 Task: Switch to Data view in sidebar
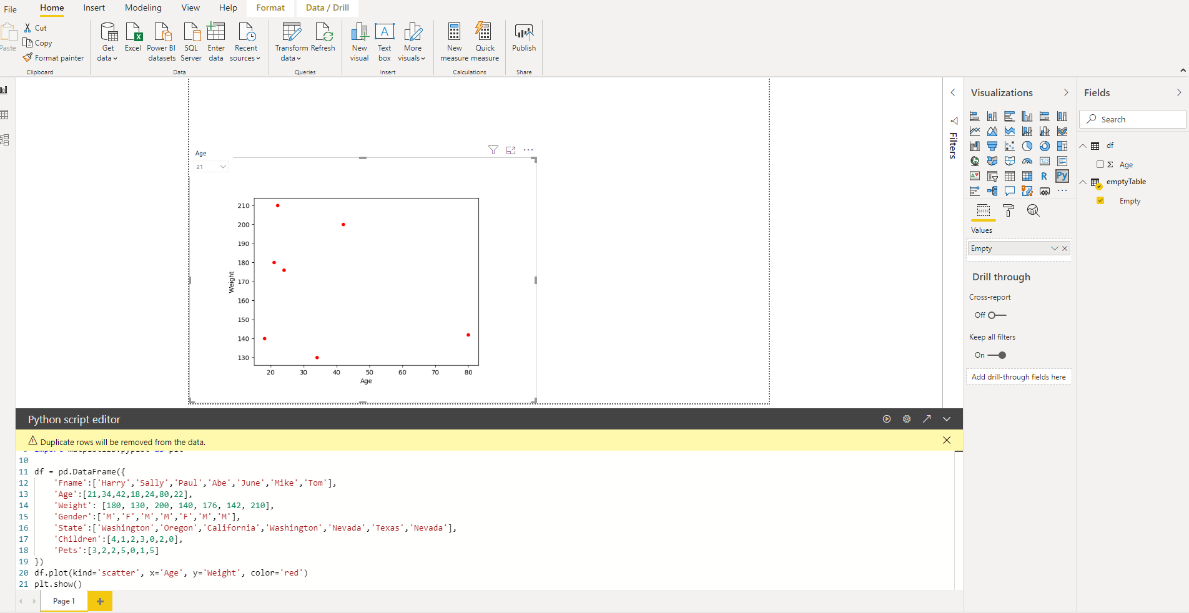click(x=4, y=115)
